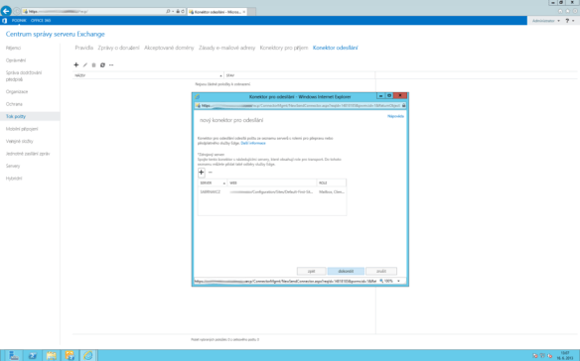This screenshot has width=580, height=361.
Task: Click the address bar refresh icon
Action: (183, 12)
